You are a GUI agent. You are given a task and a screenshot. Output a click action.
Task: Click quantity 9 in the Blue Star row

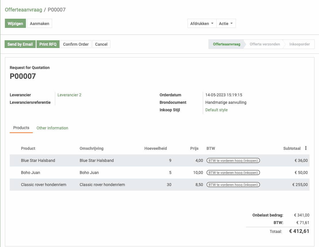[x=170, y=160]
